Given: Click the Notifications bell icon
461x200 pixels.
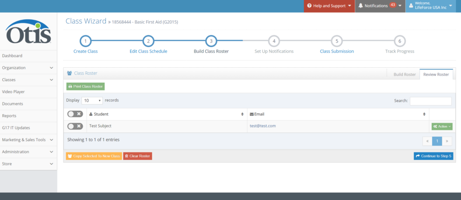Looking at the screenshot, I should [x=361, y=6].
